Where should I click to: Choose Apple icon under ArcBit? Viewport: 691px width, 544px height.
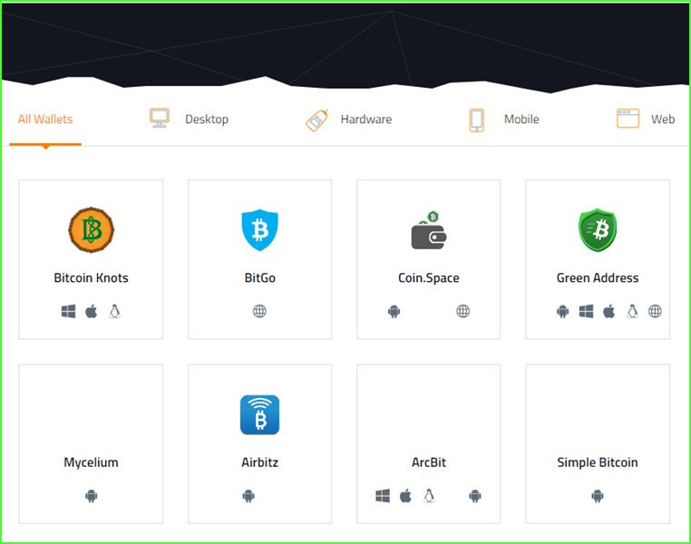(x=405, y=496)
